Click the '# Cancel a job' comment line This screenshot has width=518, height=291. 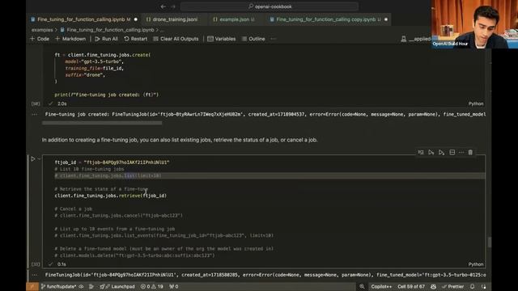tap(74, 209)
